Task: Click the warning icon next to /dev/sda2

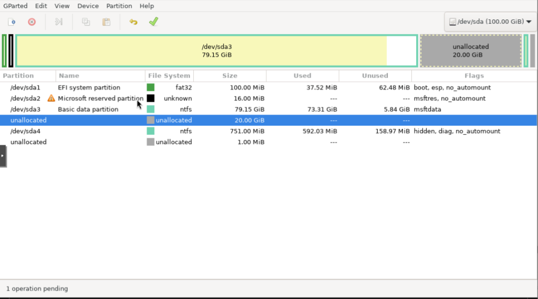Action: [51, 98]
